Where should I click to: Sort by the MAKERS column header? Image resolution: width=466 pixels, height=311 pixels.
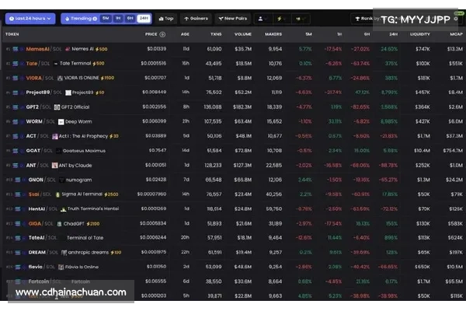pos(273,34)
